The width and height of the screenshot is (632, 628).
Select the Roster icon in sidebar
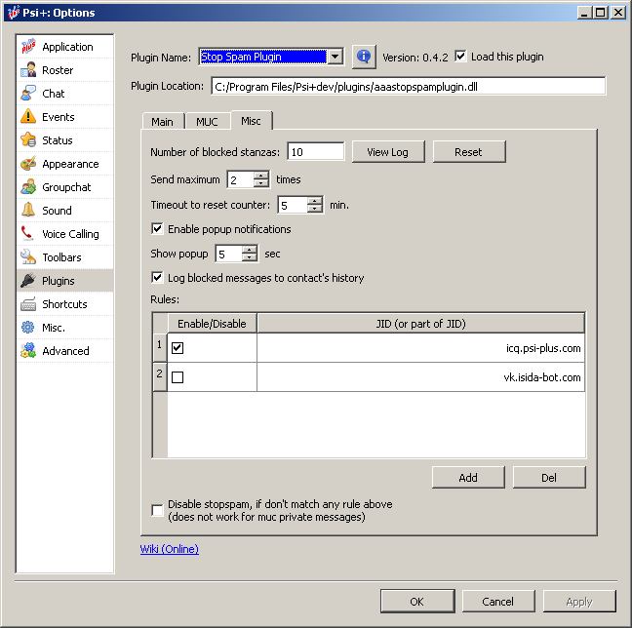[28, 70]
